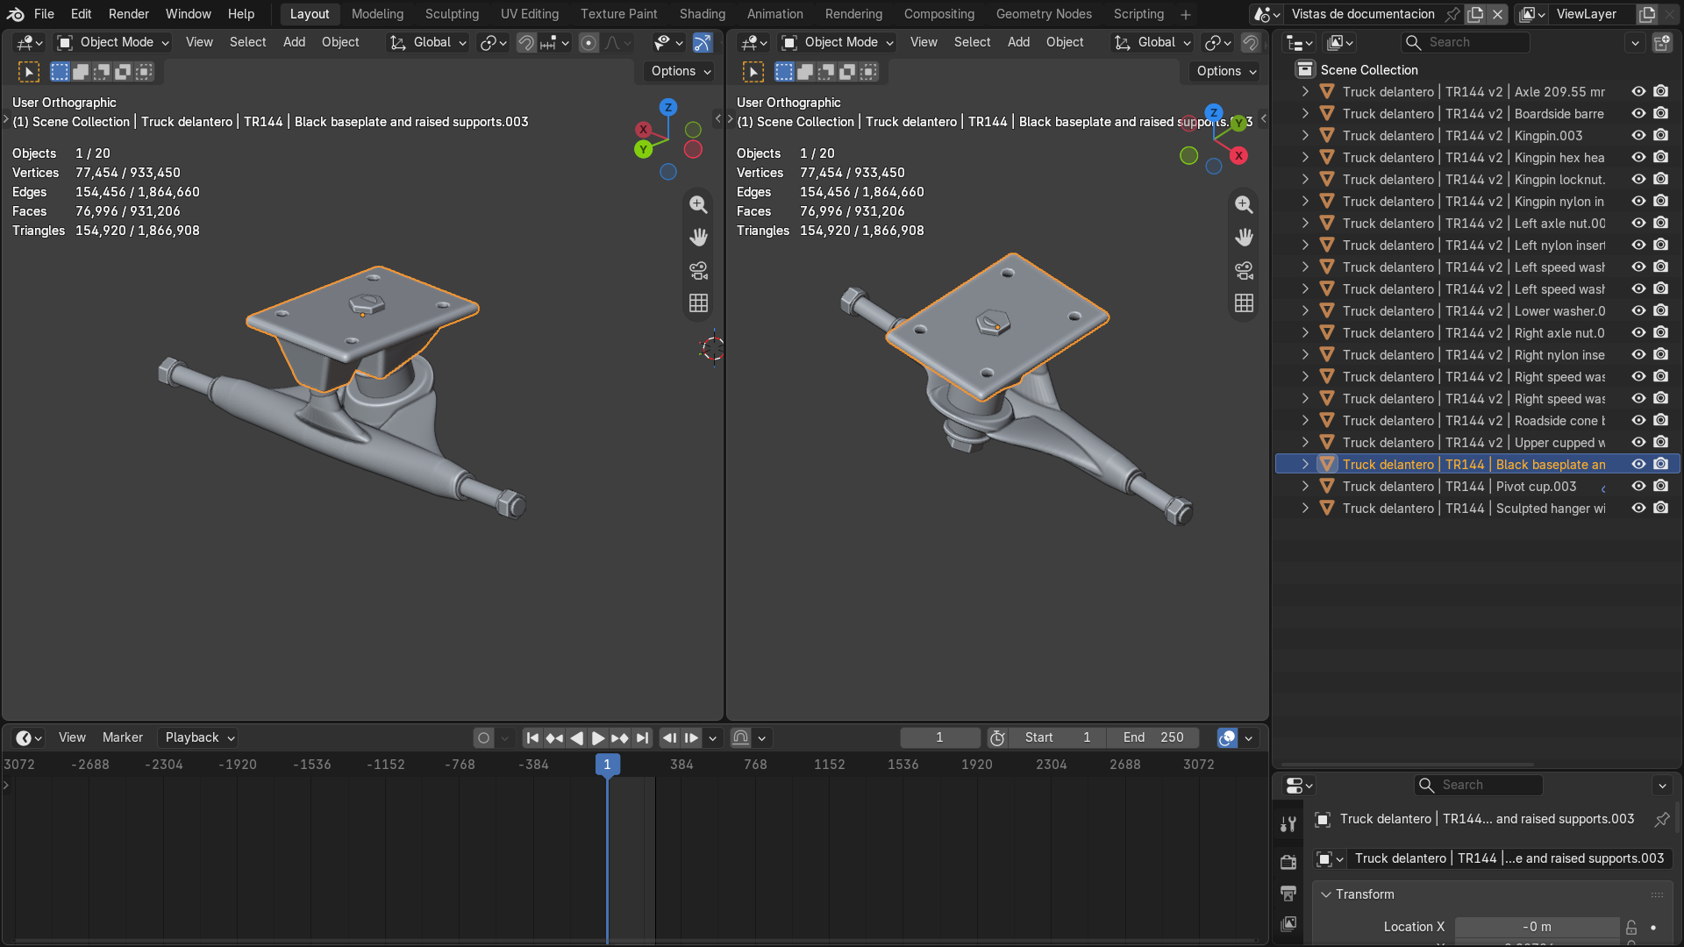
Task: Jump to timeline start frame button
Action: pos(532,738)
